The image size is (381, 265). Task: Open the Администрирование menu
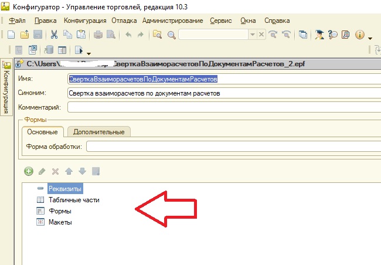tap(172, 21)
